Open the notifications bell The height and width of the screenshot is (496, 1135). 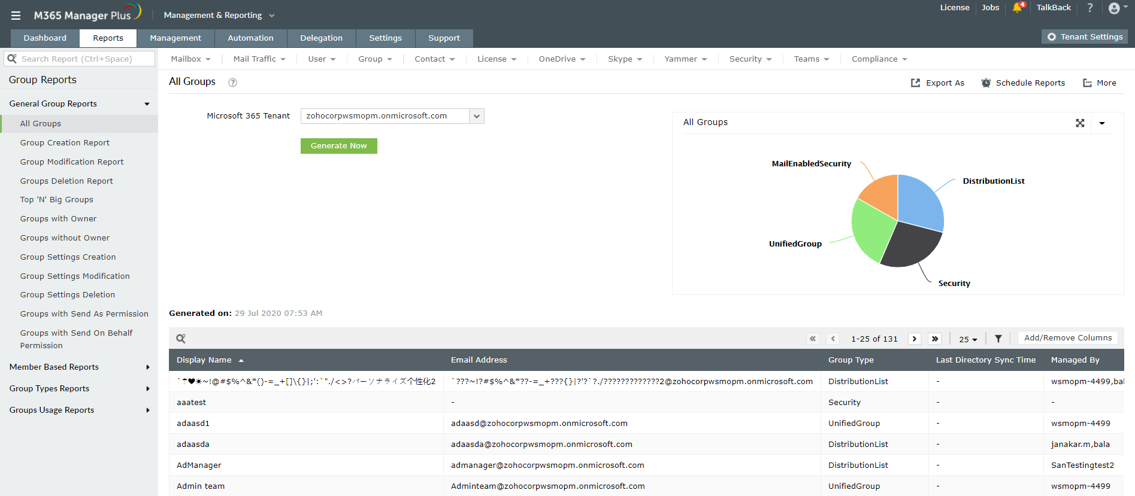pyautogui.click(x=1018, y=8)
